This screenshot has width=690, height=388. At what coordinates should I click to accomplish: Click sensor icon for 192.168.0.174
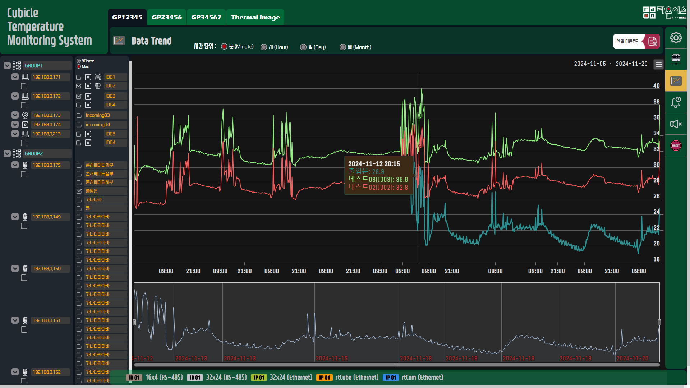tap(25, 124)
